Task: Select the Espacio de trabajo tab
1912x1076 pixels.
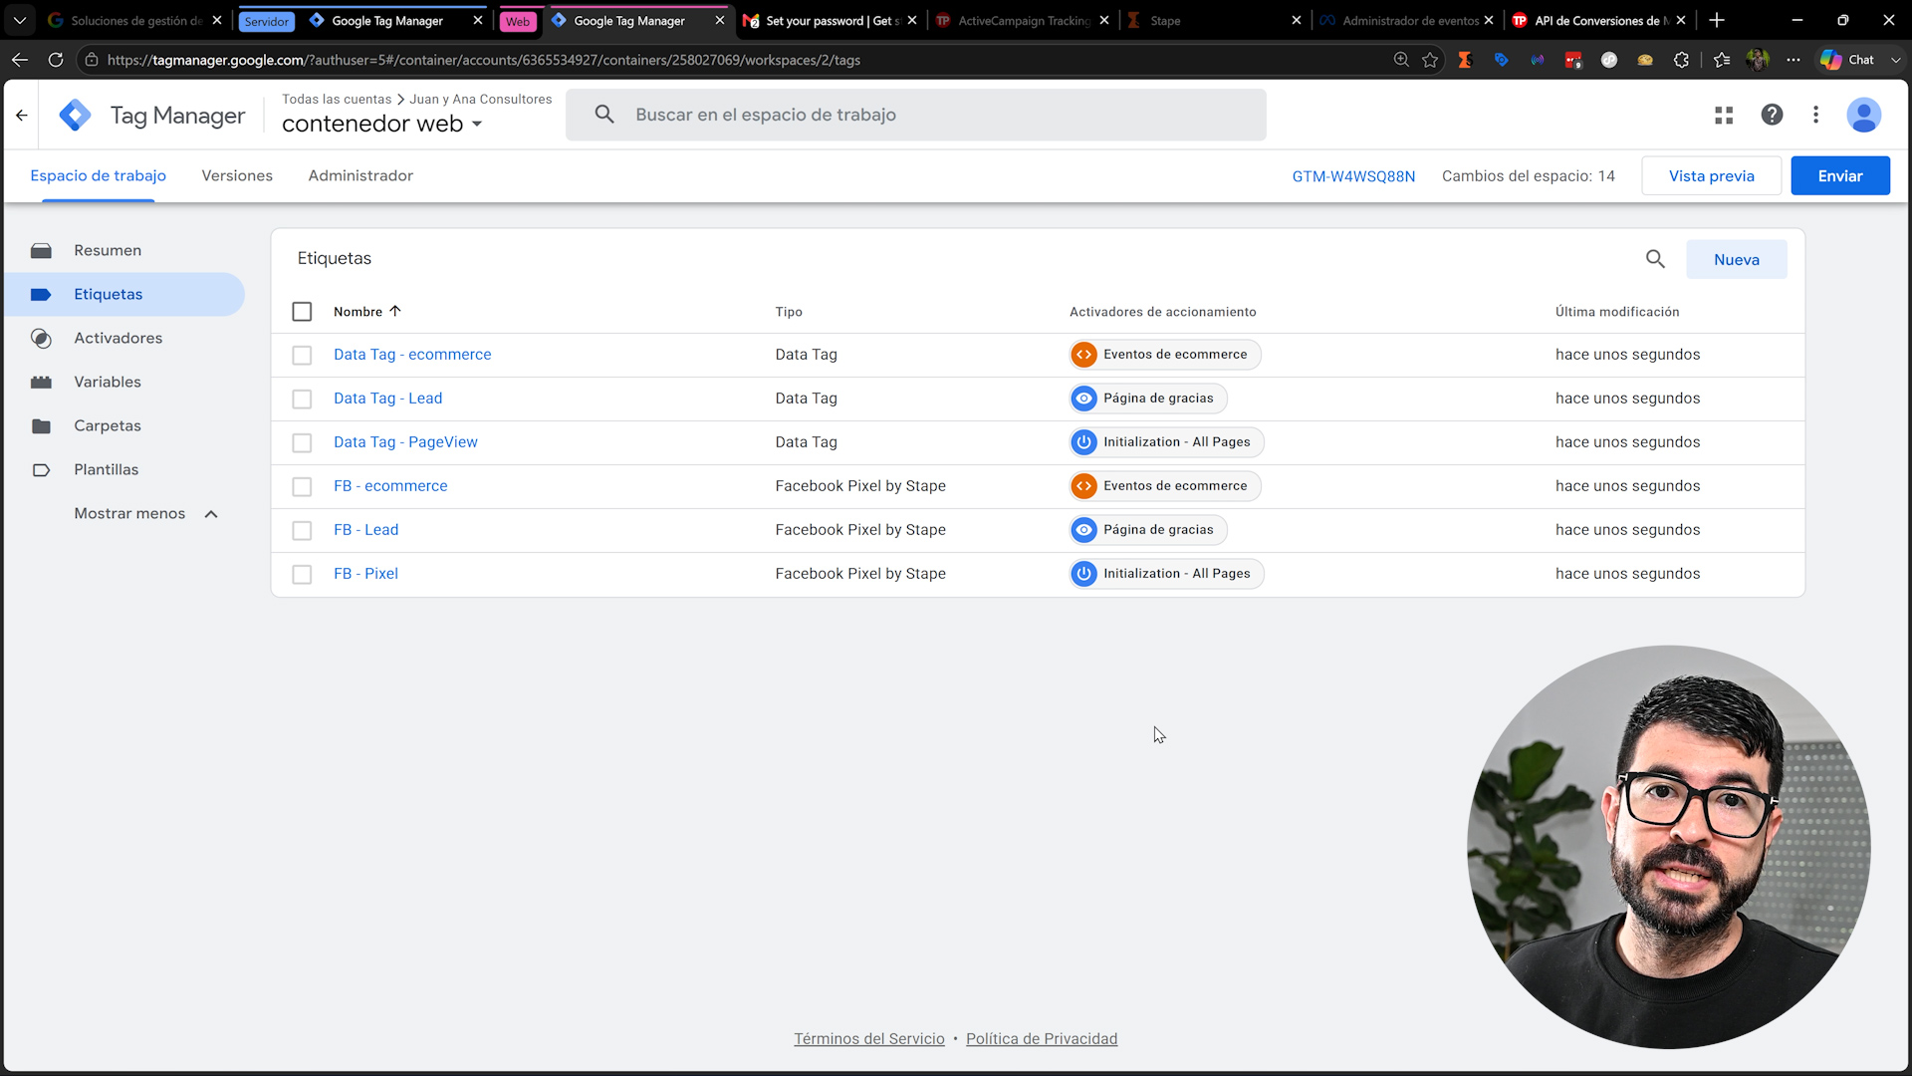Action: coord(98,175)
